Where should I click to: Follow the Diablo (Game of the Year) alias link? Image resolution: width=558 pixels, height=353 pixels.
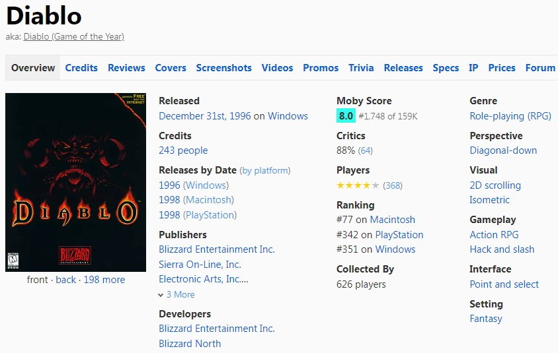tap(73, 36)
